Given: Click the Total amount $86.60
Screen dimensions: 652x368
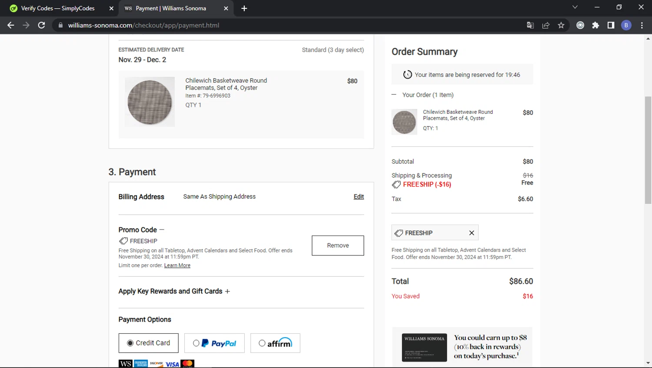Looking at the screenshot, I should click(x=521, y=282).
